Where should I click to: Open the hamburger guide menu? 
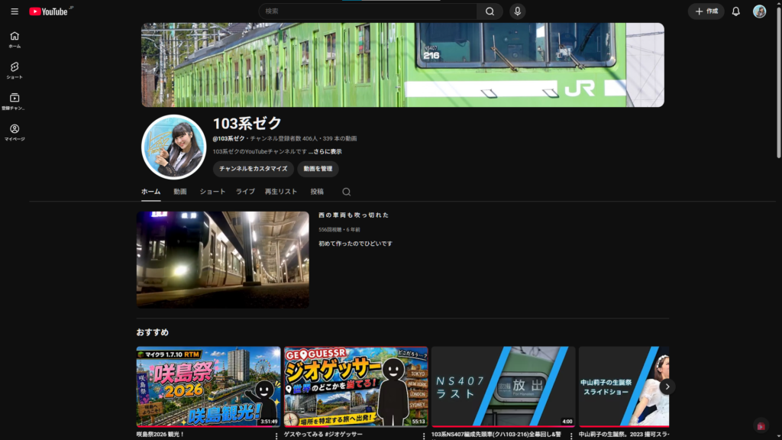15,11
